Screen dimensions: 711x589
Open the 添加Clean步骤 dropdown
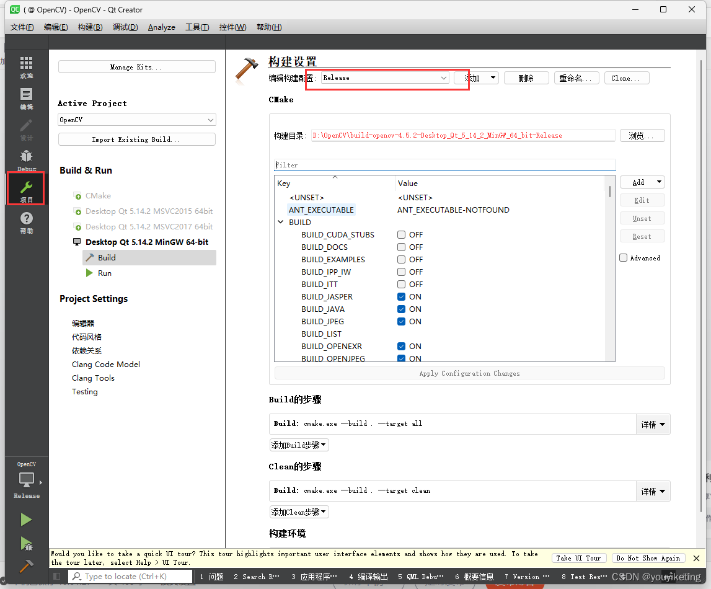pos(299,512)
